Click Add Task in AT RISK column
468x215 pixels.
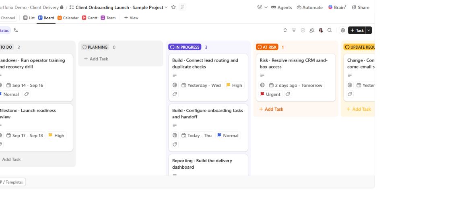pos(271,109)
